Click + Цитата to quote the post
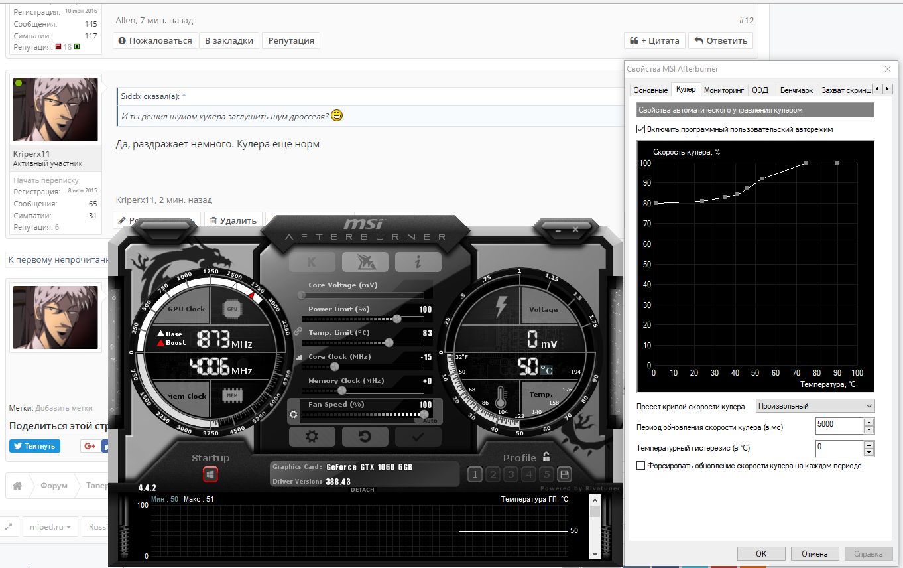Screen dimensions: 903x568 (x=654, y=40)
